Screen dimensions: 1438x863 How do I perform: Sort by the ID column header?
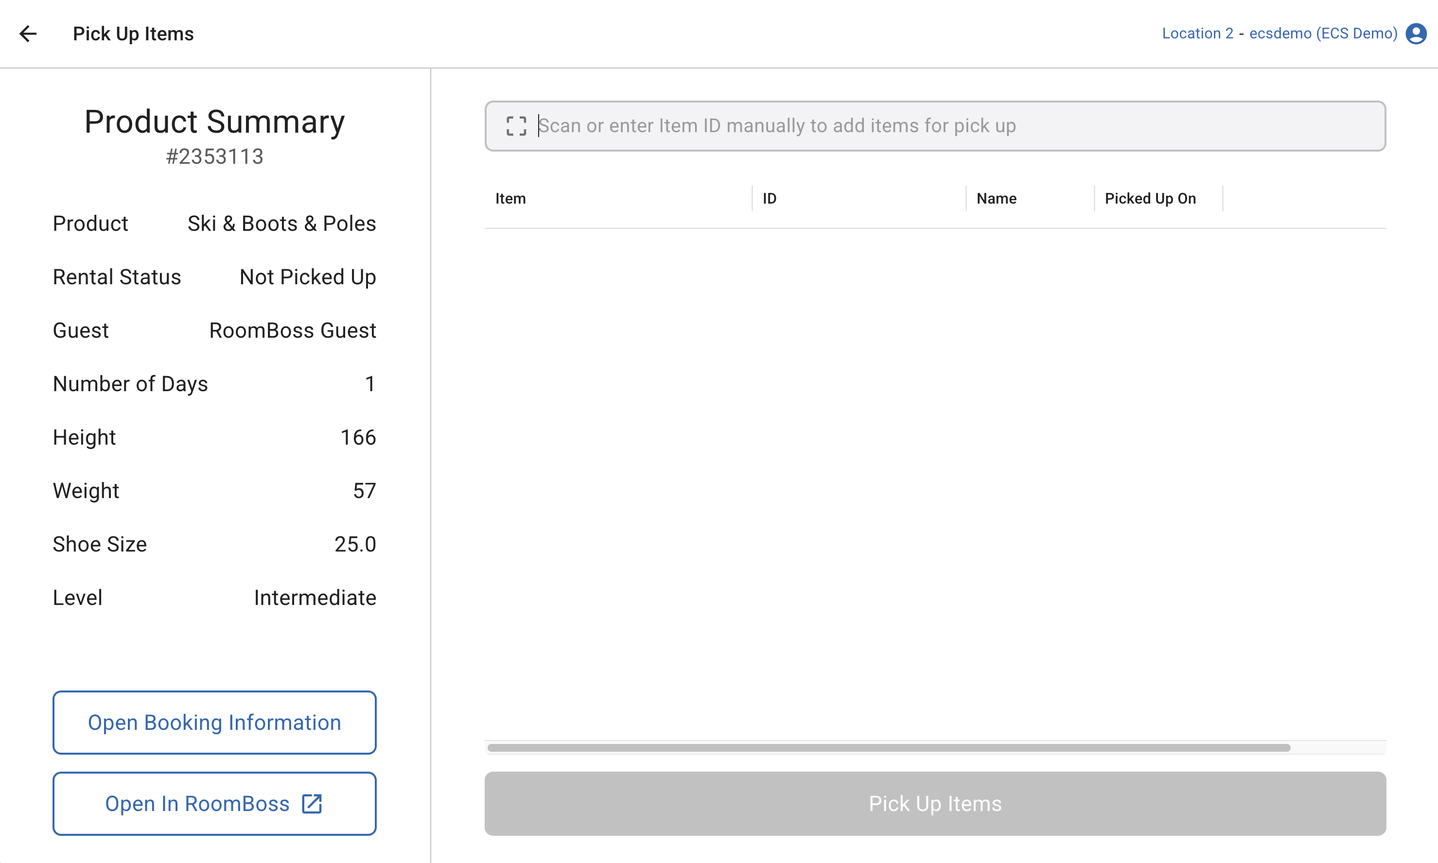(x=769, y=198)
